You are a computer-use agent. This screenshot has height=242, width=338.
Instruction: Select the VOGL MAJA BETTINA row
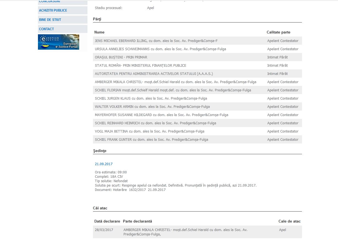pyautogui.click(x=149, y=131)
